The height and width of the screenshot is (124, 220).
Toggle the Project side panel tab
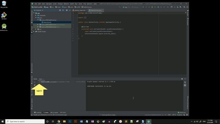pos(32,29)
